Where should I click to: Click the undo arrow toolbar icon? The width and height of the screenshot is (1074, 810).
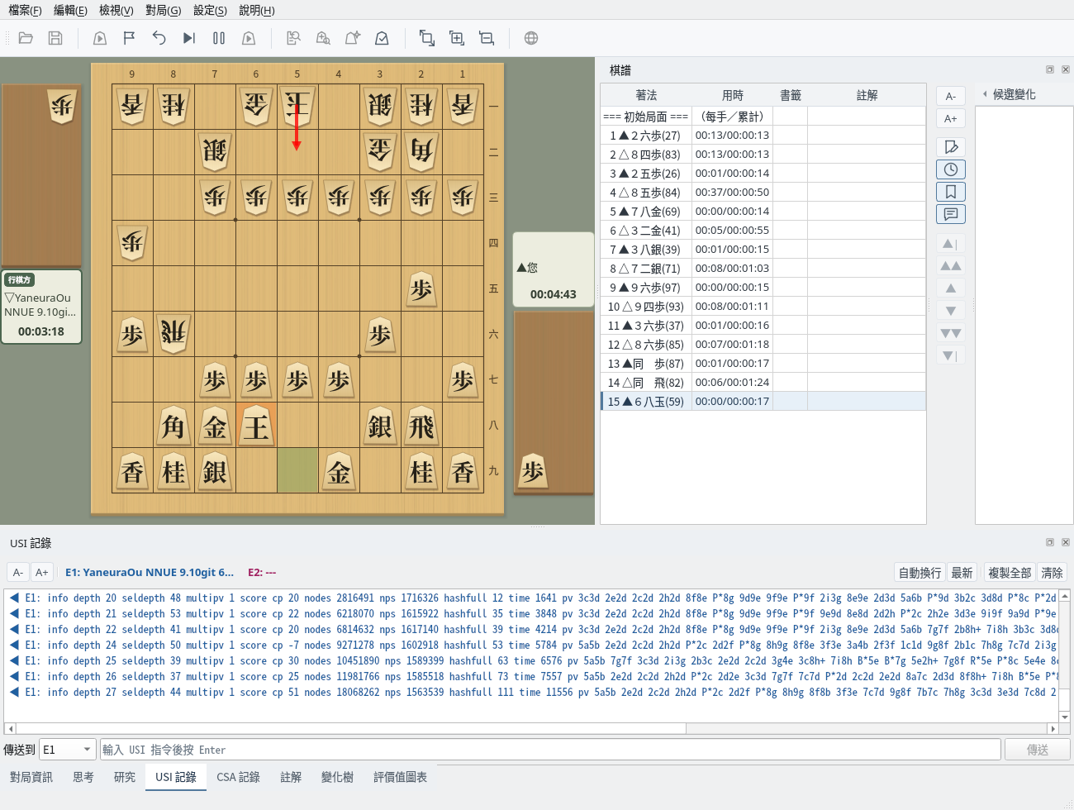[159, 38]
